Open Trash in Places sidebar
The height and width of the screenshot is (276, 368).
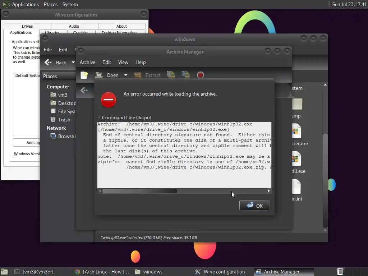pyautogui.click(x=60, y=120)
